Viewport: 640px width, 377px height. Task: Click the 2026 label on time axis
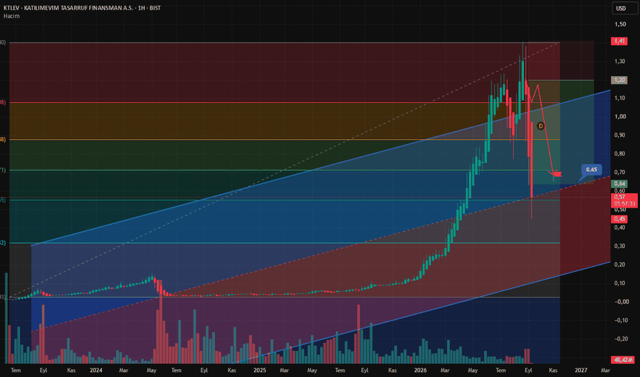(420, 370)
